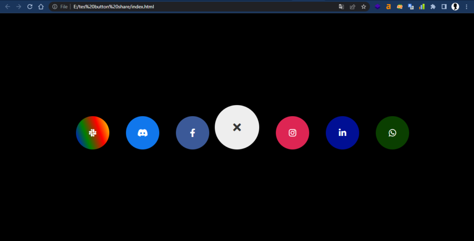Toggle the browser side panel
This screenshot has height=241, width=474.
(x=444, y=6)
